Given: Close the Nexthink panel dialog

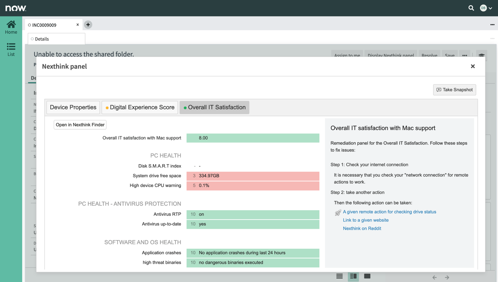Looking at the screenshot, I should [473, 66].
